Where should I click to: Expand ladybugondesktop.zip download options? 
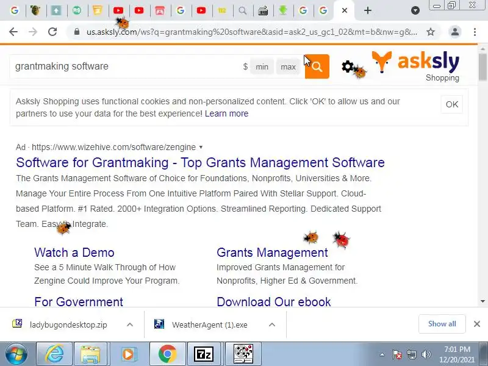130,325
